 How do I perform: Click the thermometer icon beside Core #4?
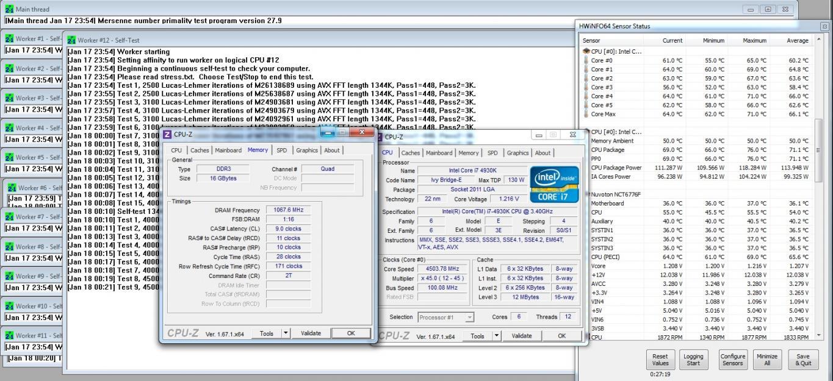pyautogui.click(x=586, y=96)
